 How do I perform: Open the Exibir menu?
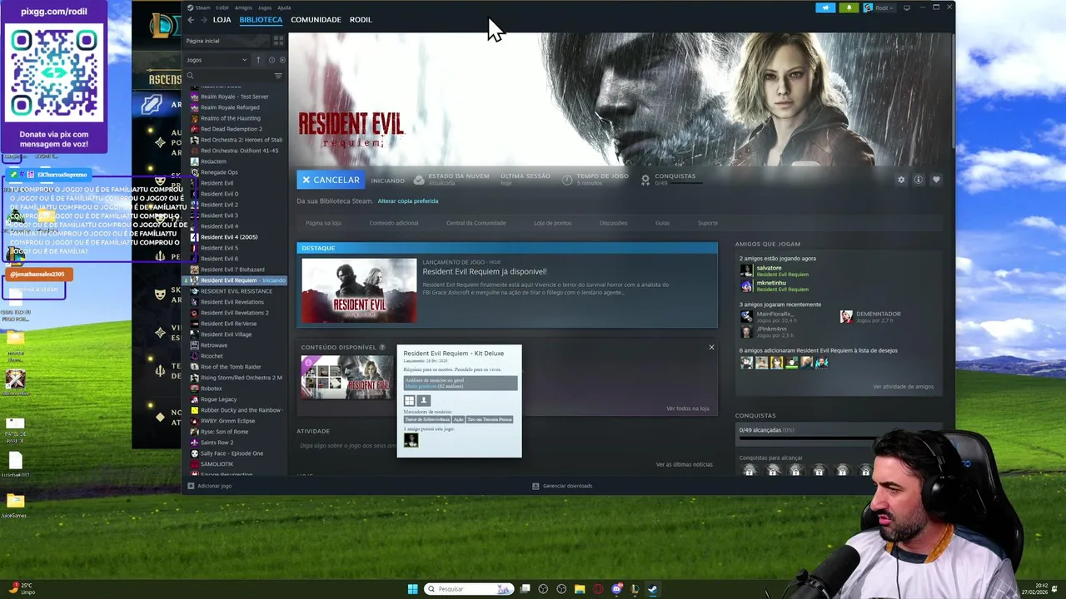[x=222, y=7]
